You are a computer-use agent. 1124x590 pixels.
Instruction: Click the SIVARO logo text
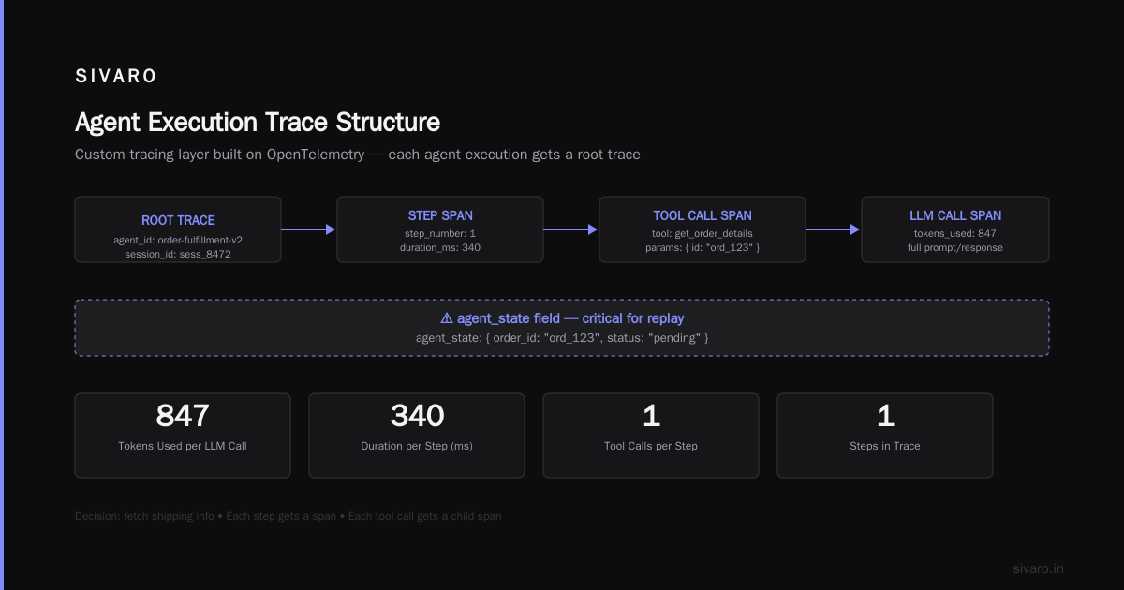(116, 77)
